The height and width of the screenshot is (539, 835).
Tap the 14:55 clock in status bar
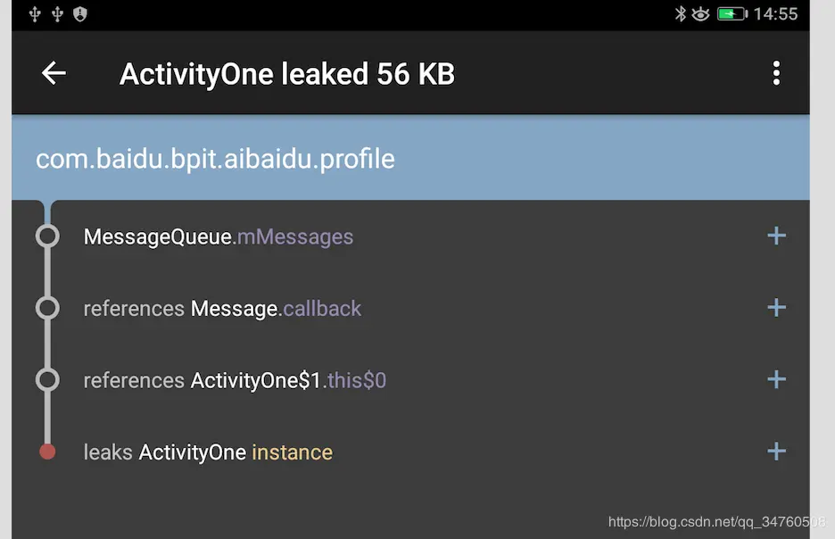pos(775,14)
